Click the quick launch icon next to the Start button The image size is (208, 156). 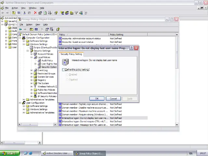point(26,153)
